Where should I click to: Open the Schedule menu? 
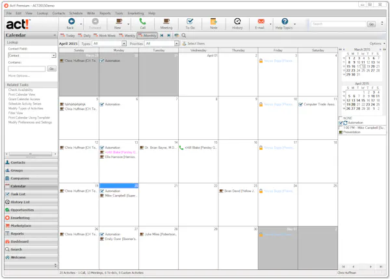click(76, 13)
